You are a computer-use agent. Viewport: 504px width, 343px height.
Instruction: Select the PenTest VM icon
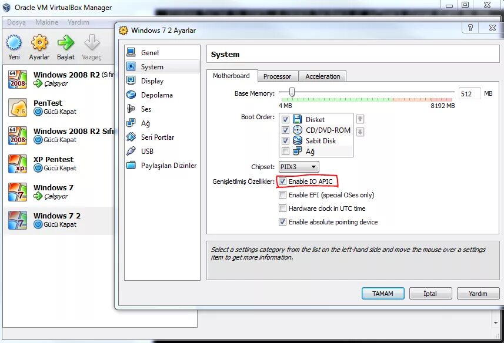click(18, 107)
